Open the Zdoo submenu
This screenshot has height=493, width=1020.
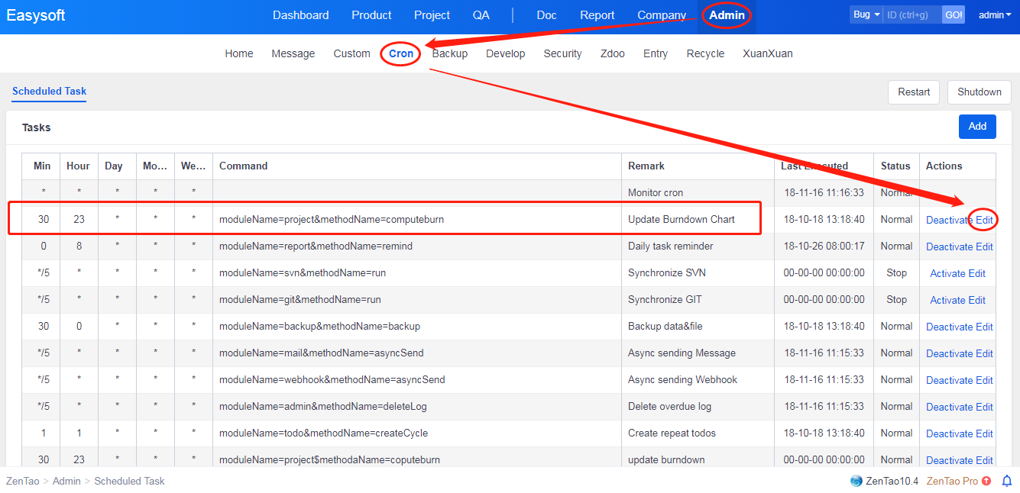pos(613,53)
